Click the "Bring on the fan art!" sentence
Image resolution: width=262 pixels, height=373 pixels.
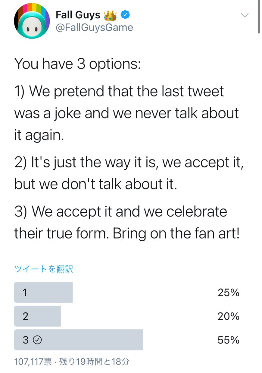click(176, 234)
